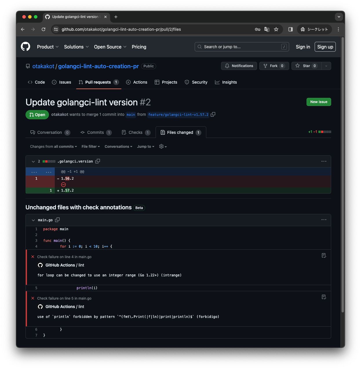The height and width of the screenshot is (369, 361).
Task: Open the Solutions menu
Action: [x=76, y=47]
